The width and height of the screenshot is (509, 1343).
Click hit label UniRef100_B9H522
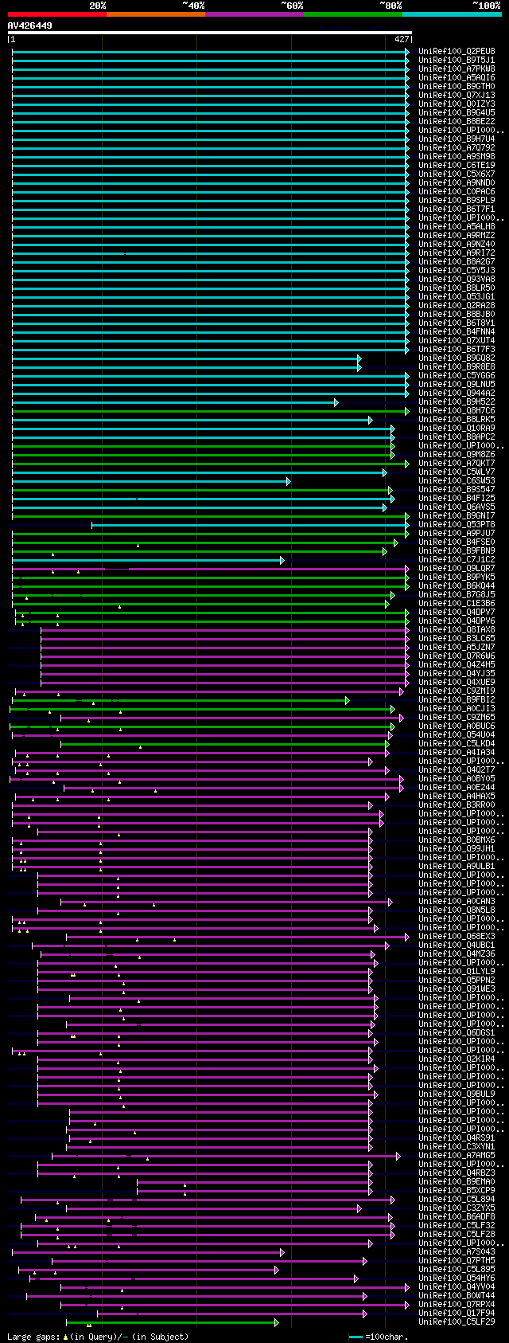pos(457,401)
